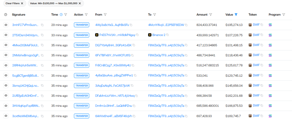Select amount 824,433.37341 cell

pyautogui.click(x=207, y=25)
